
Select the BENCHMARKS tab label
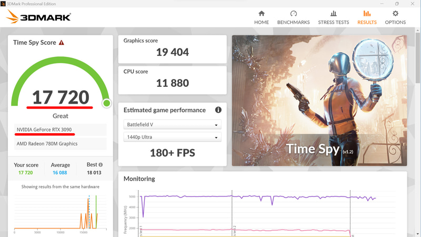(294, 22)
